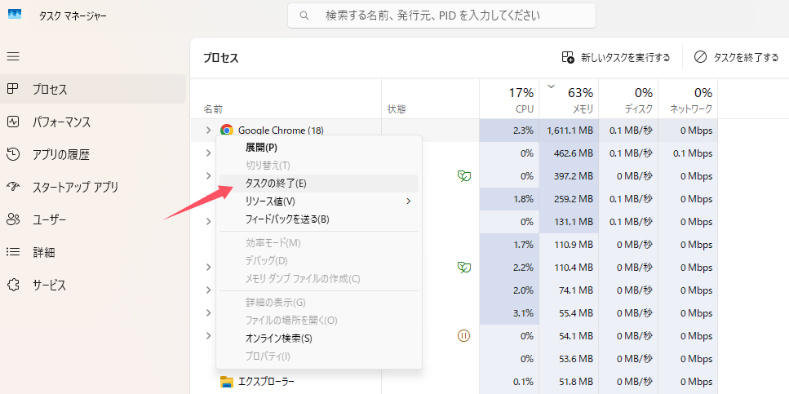Screen dimensions: 789x394
Task: Choose 展開 in the context menu
Action: coord(261,148)
